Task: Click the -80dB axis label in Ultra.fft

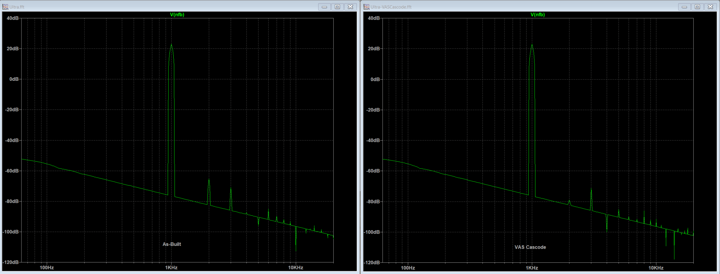Action: click(x=12, y=201)
